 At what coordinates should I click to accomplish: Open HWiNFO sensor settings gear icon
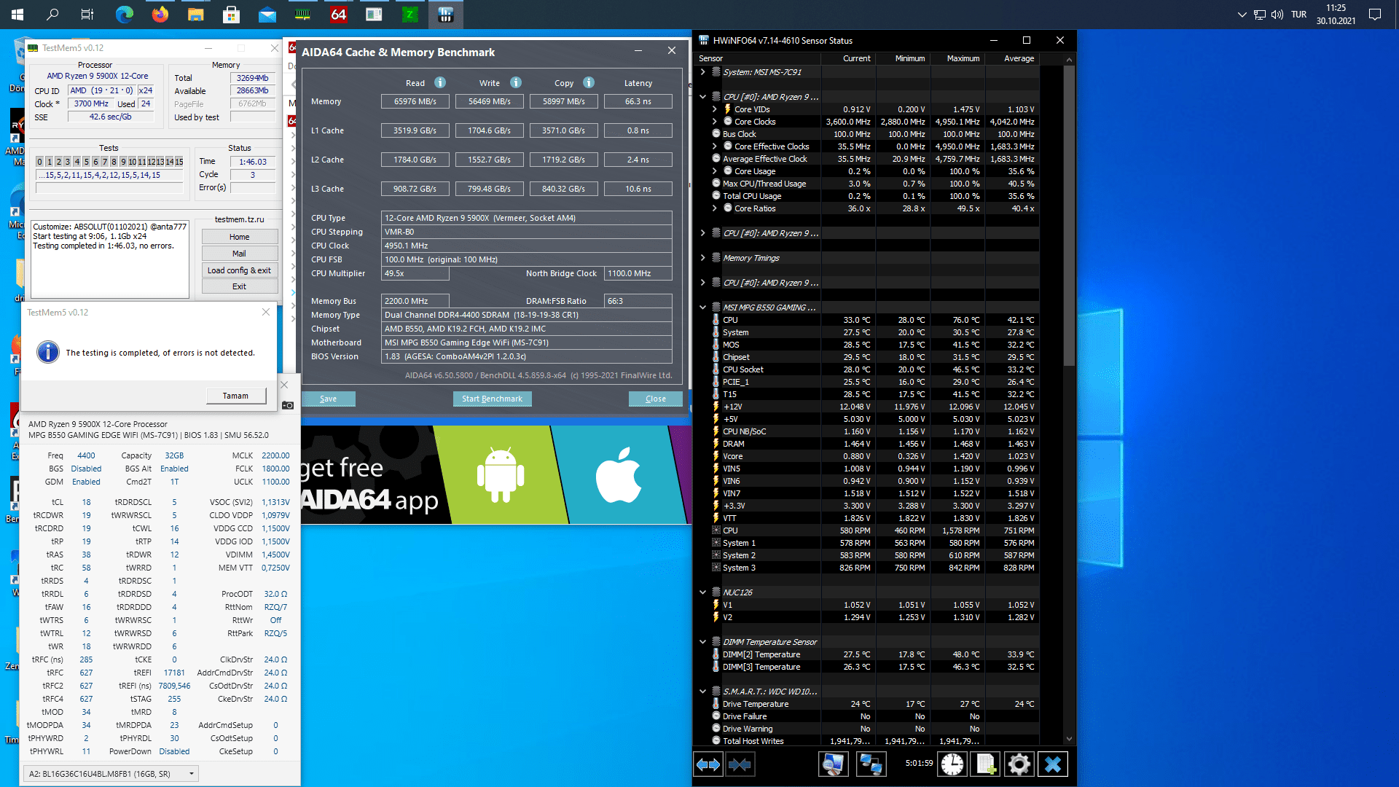click(x=1019, y=764)
